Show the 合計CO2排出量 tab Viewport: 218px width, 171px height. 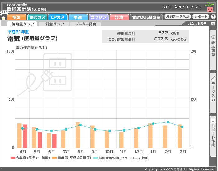146,17
